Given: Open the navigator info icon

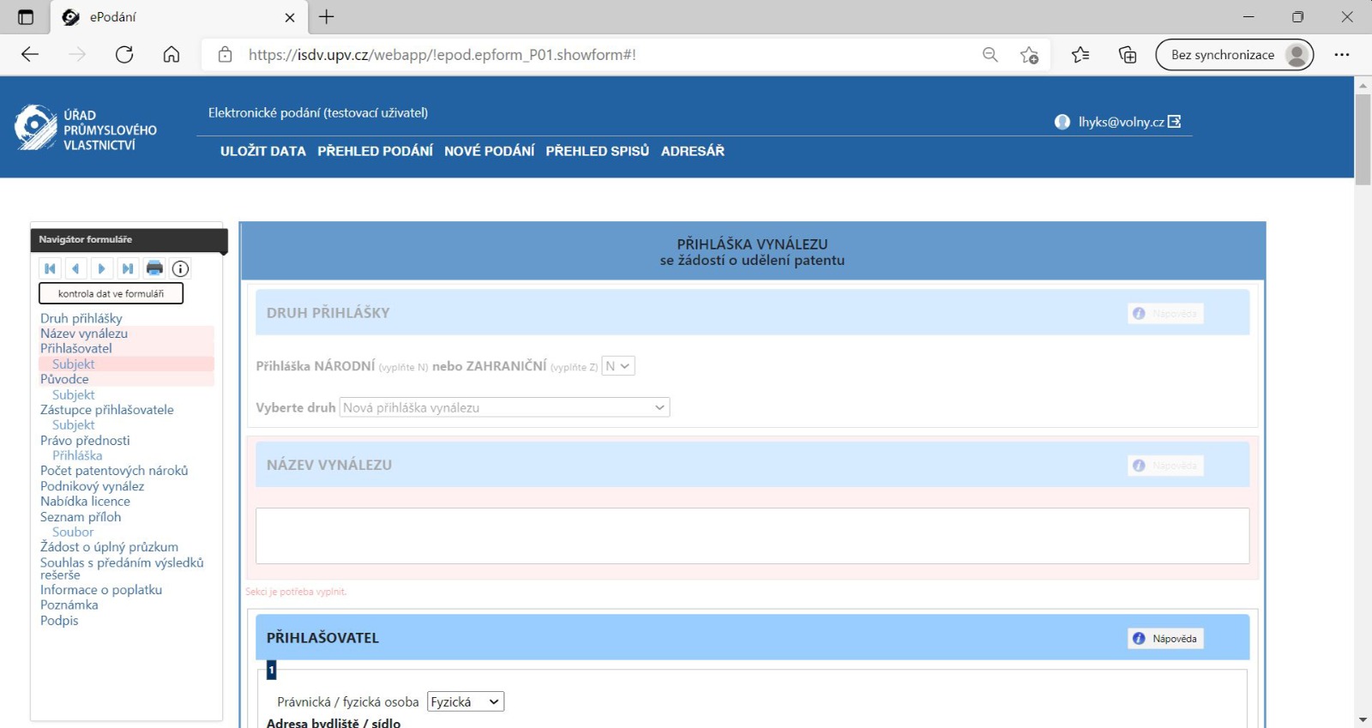Looking at the screenshot, I should pos(180,268).
